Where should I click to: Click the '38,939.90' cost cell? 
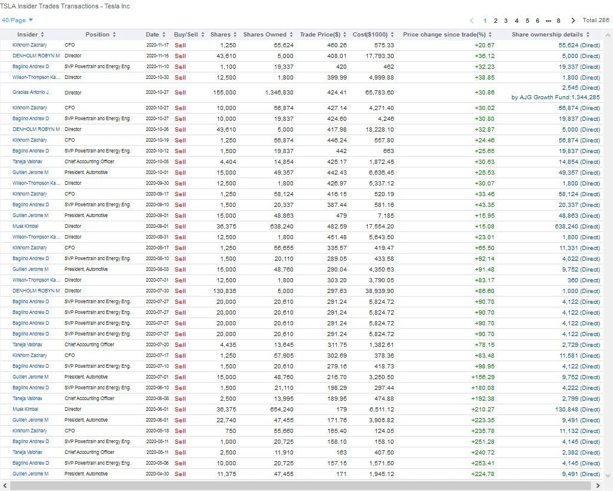[x=380, y=291]
